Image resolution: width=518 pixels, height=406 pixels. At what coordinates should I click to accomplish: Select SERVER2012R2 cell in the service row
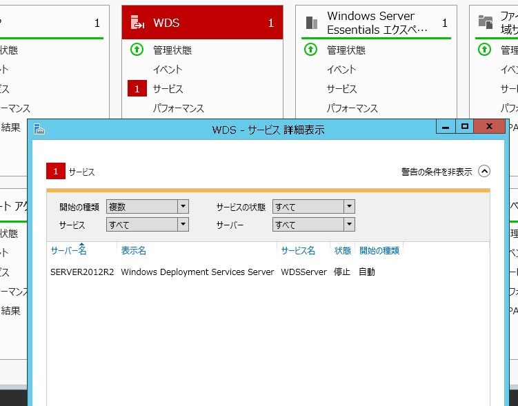click(82, 272)
